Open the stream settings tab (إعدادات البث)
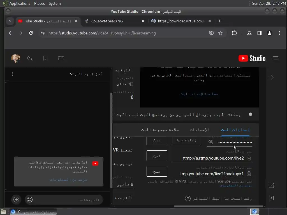The height and width of the screenshot is (215, 287). (235, 130)
